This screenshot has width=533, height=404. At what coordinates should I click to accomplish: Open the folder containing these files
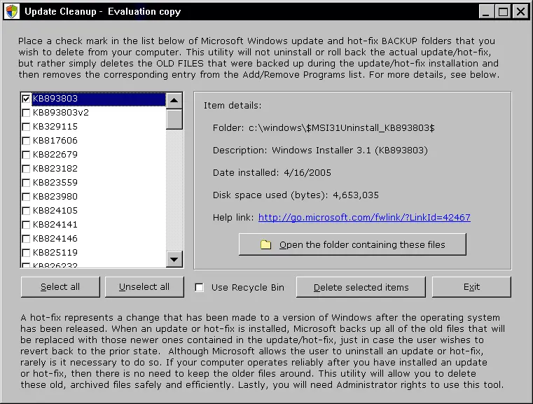352,244
